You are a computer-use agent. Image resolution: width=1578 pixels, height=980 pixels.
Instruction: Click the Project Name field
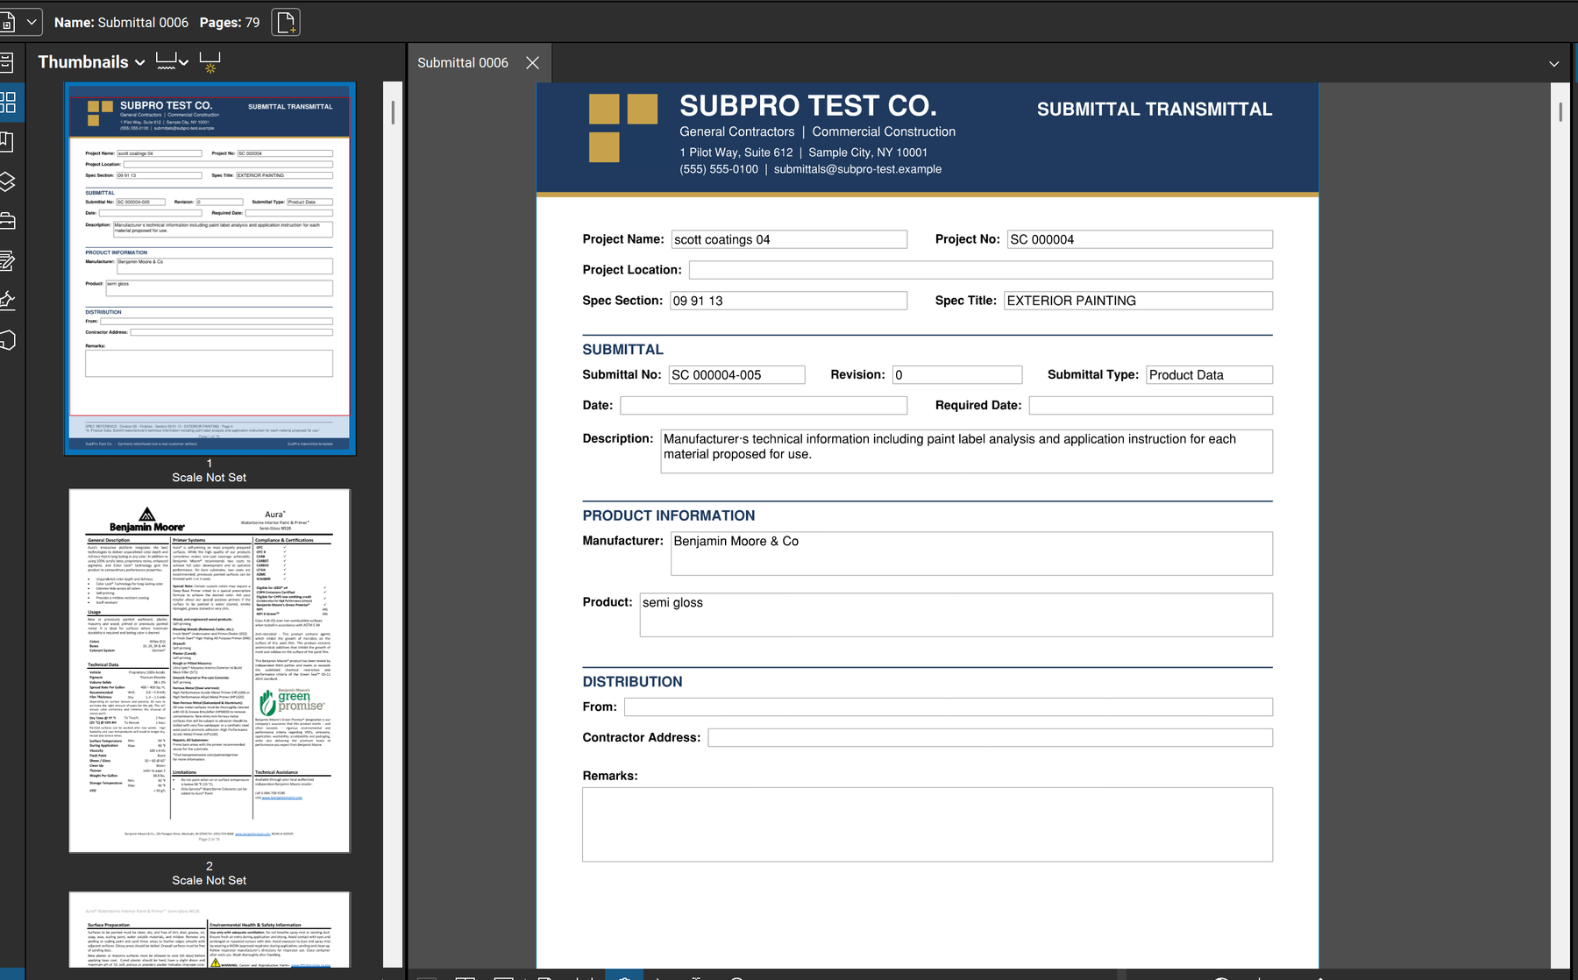(789, 239)
